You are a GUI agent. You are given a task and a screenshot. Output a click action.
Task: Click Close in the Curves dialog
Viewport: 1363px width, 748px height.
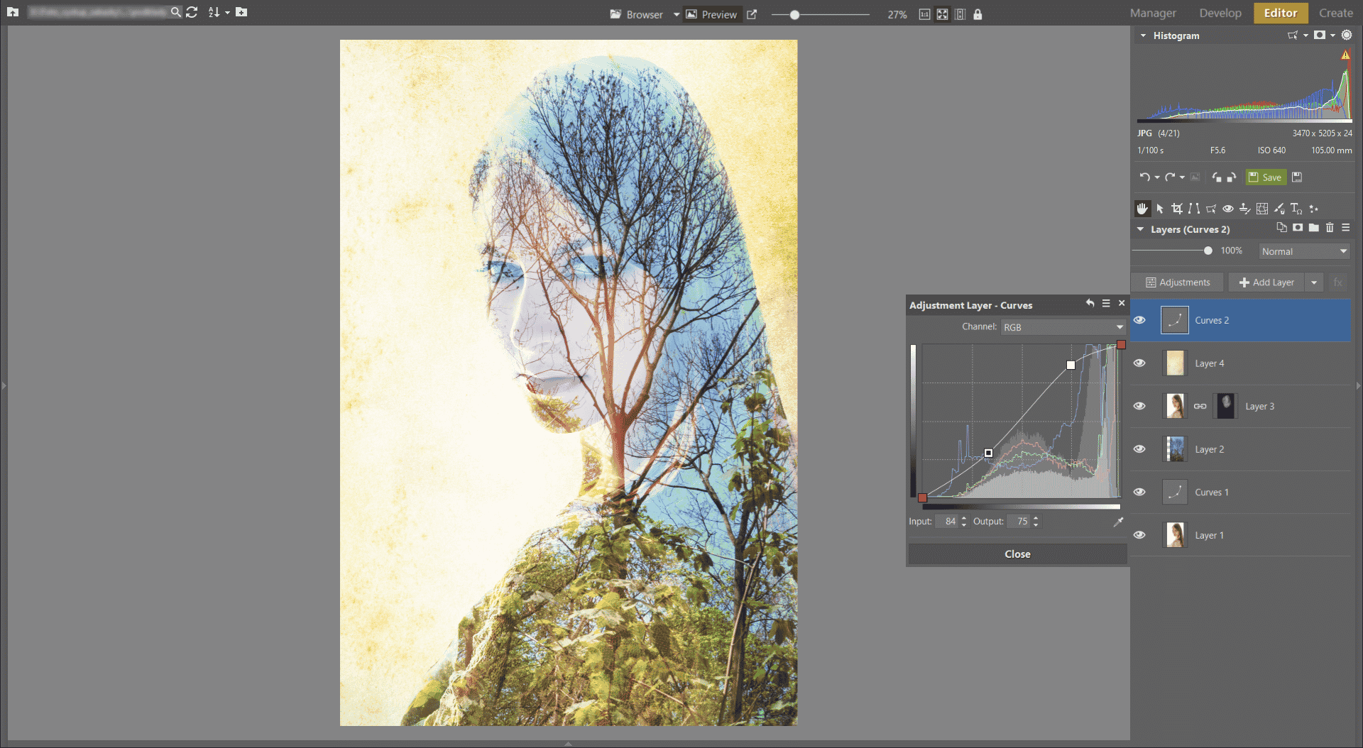point(1017,554)
